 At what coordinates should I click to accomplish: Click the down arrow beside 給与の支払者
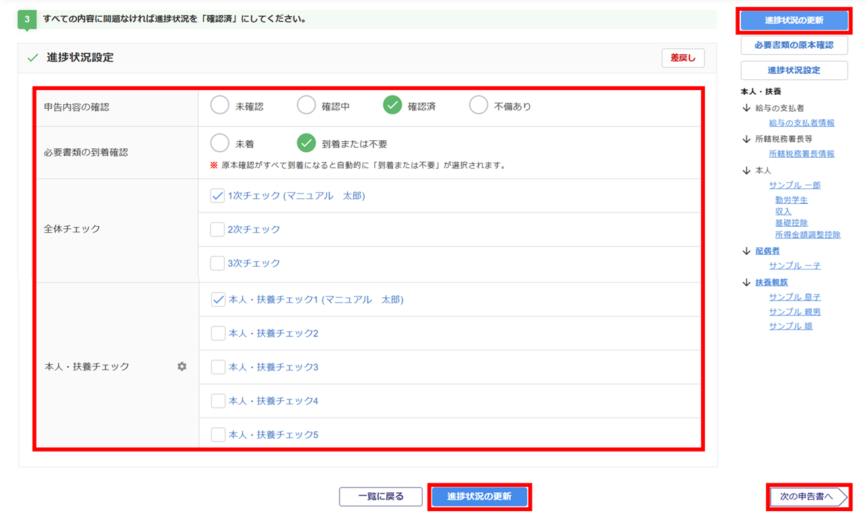746,108
